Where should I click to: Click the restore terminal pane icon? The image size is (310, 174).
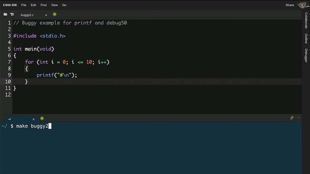coord(292,118)
